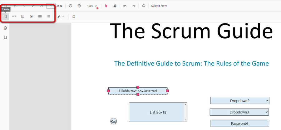Click the Submit Form button
The height and width of the screenshot is (130, 281).
coord(159,6)
